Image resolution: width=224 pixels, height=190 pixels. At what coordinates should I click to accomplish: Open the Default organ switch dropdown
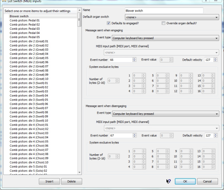click(x=171, y=17)
